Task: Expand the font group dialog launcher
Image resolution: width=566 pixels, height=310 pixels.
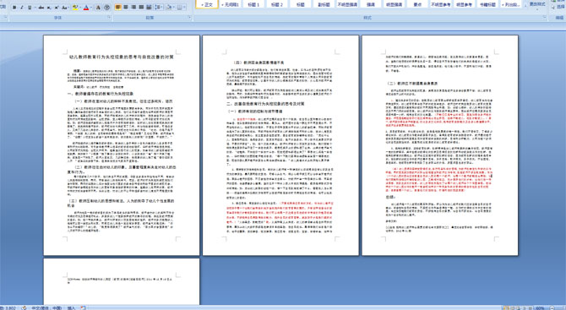Action: coord(109,17)
